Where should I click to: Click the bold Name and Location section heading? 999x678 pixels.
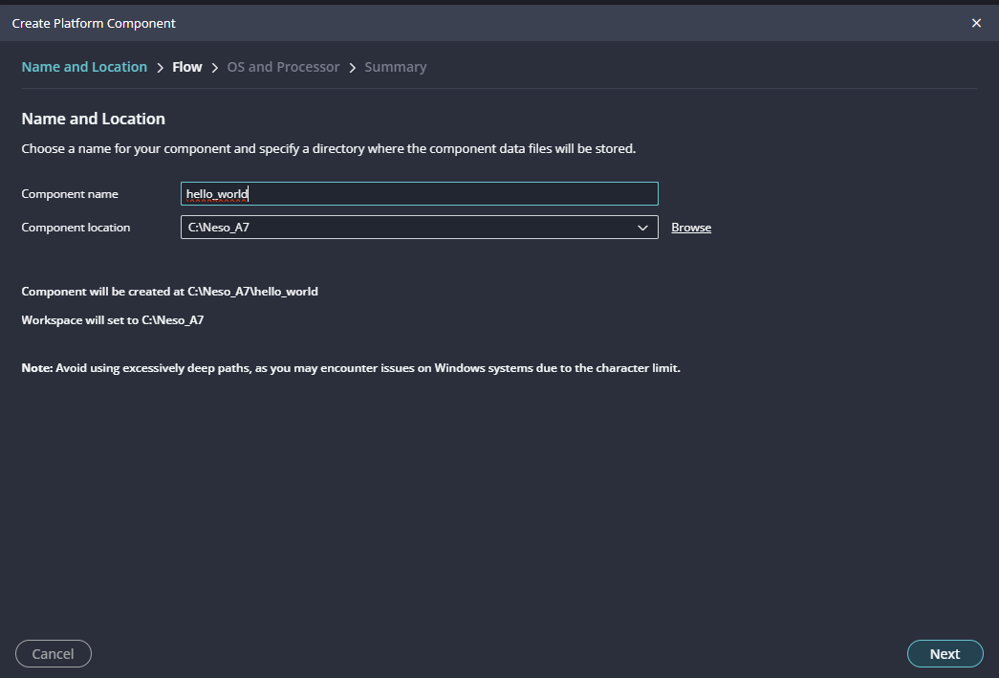tap(93, 119)
